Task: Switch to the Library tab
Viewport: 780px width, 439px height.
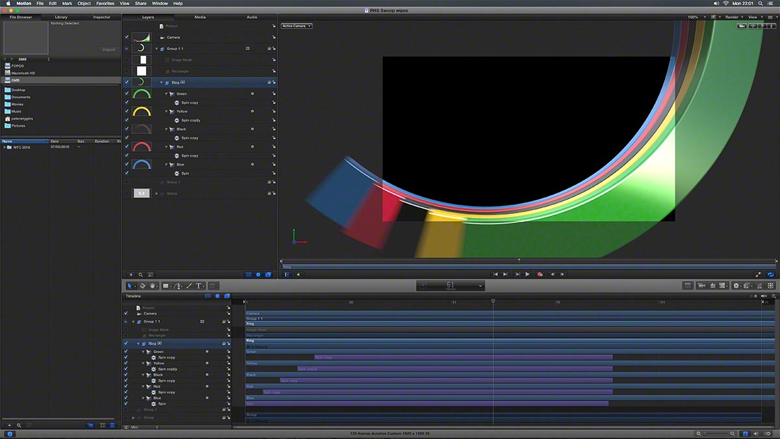Action: (61, 17)
